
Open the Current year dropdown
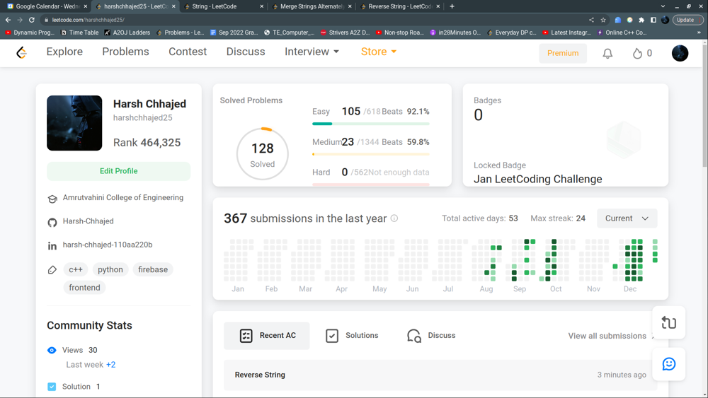[627, 218]
